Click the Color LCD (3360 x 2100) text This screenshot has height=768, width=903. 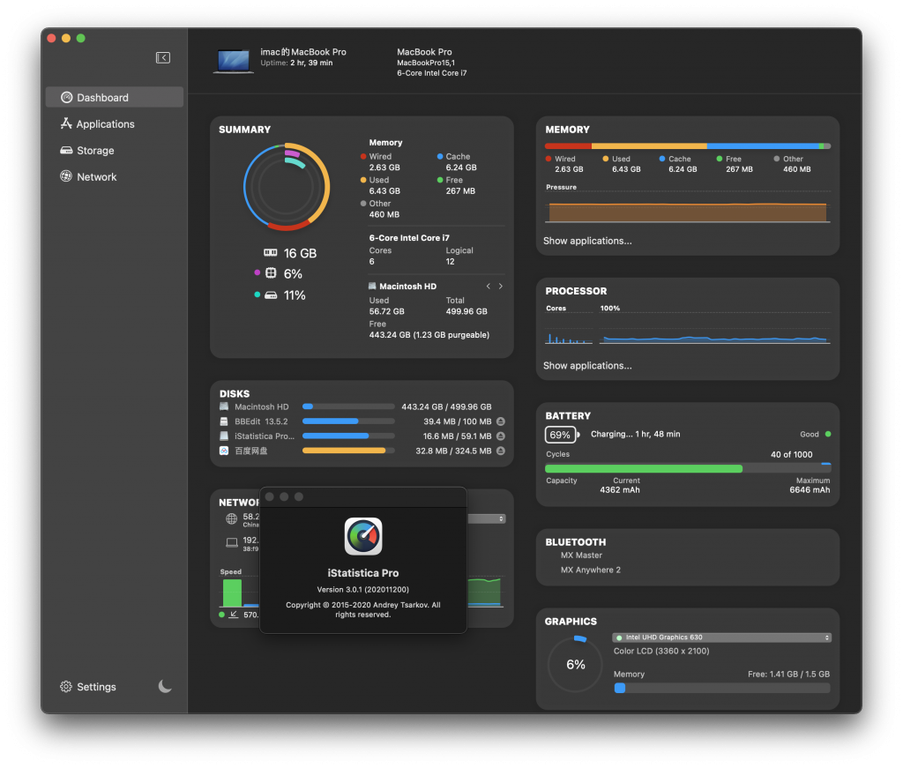[661, 651]
